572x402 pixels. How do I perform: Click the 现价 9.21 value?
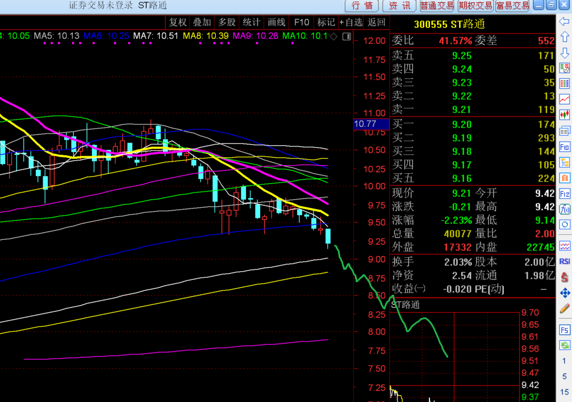coord(462,194)
